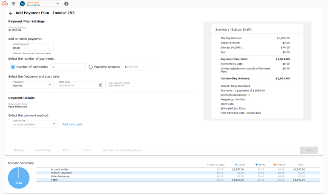Open plan History
The width and height of the screenshot is (328, 194).
coord(19,150)
